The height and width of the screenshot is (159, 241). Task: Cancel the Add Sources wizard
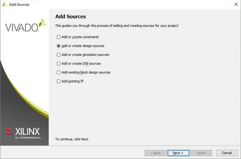(x=227, y=153)
